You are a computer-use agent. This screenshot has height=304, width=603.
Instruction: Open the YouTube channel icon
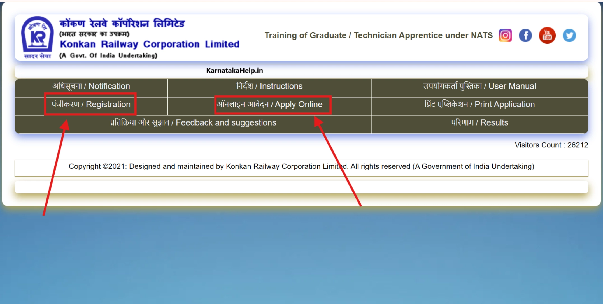(x=547, y=35)
